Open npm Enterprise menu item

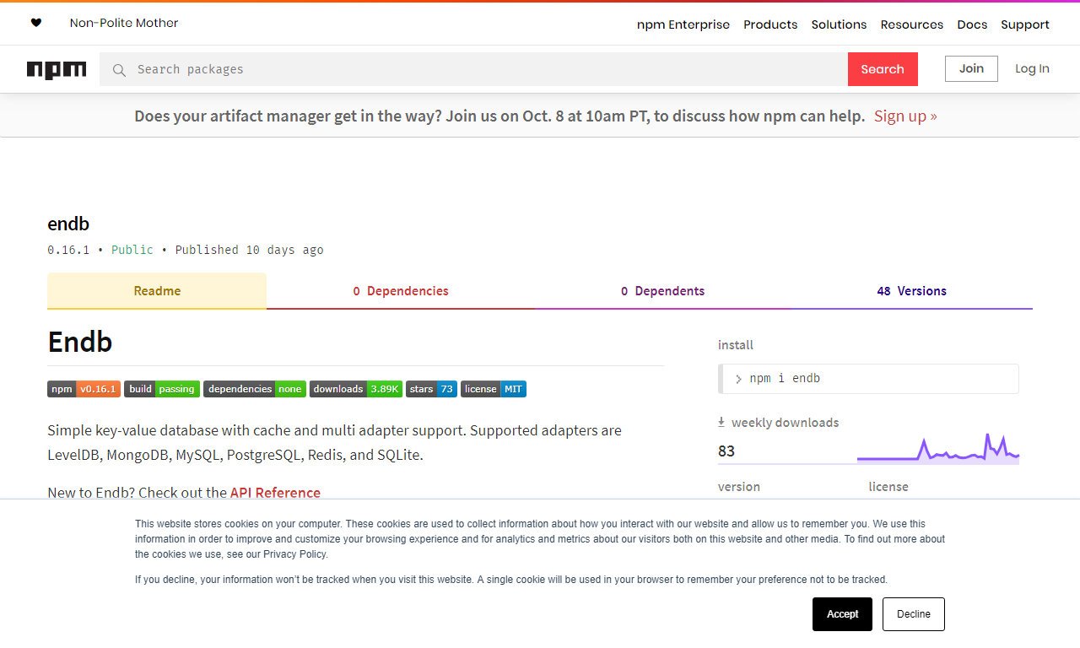click(683, 24)
